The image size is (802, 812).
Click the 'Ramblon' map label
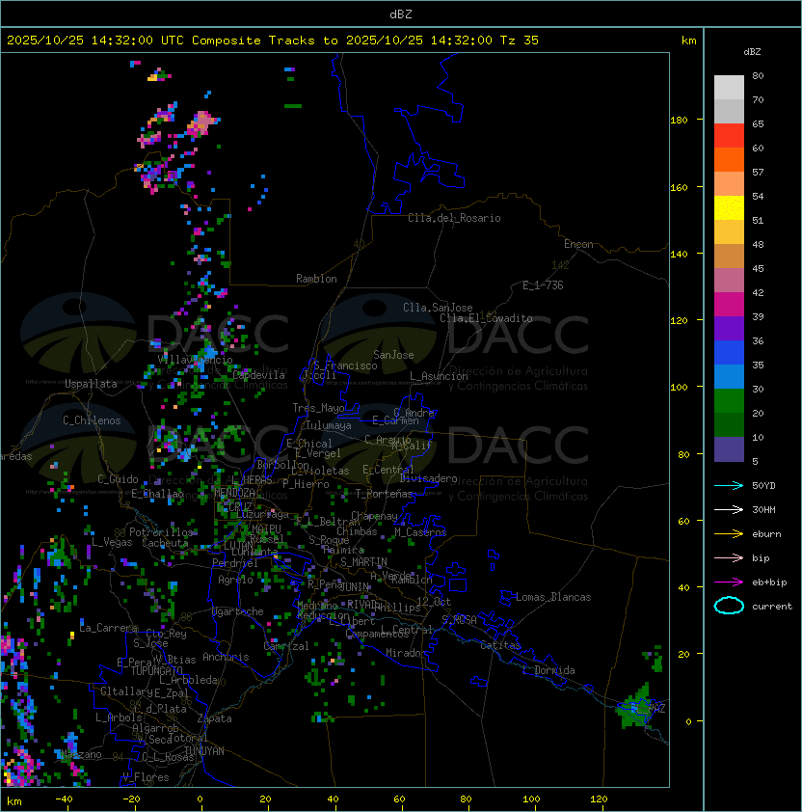(316, 279)
